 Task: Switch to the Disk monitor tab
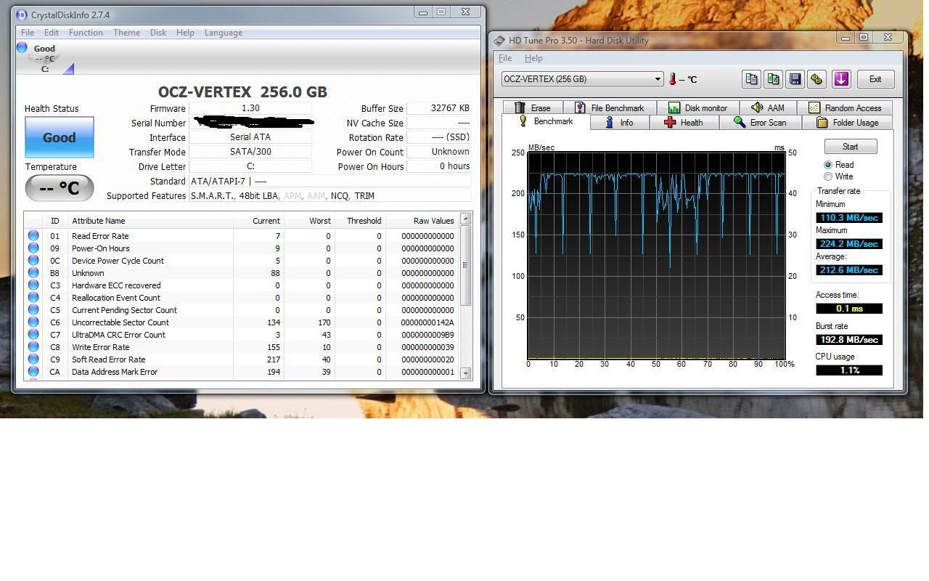click(698, 107)
